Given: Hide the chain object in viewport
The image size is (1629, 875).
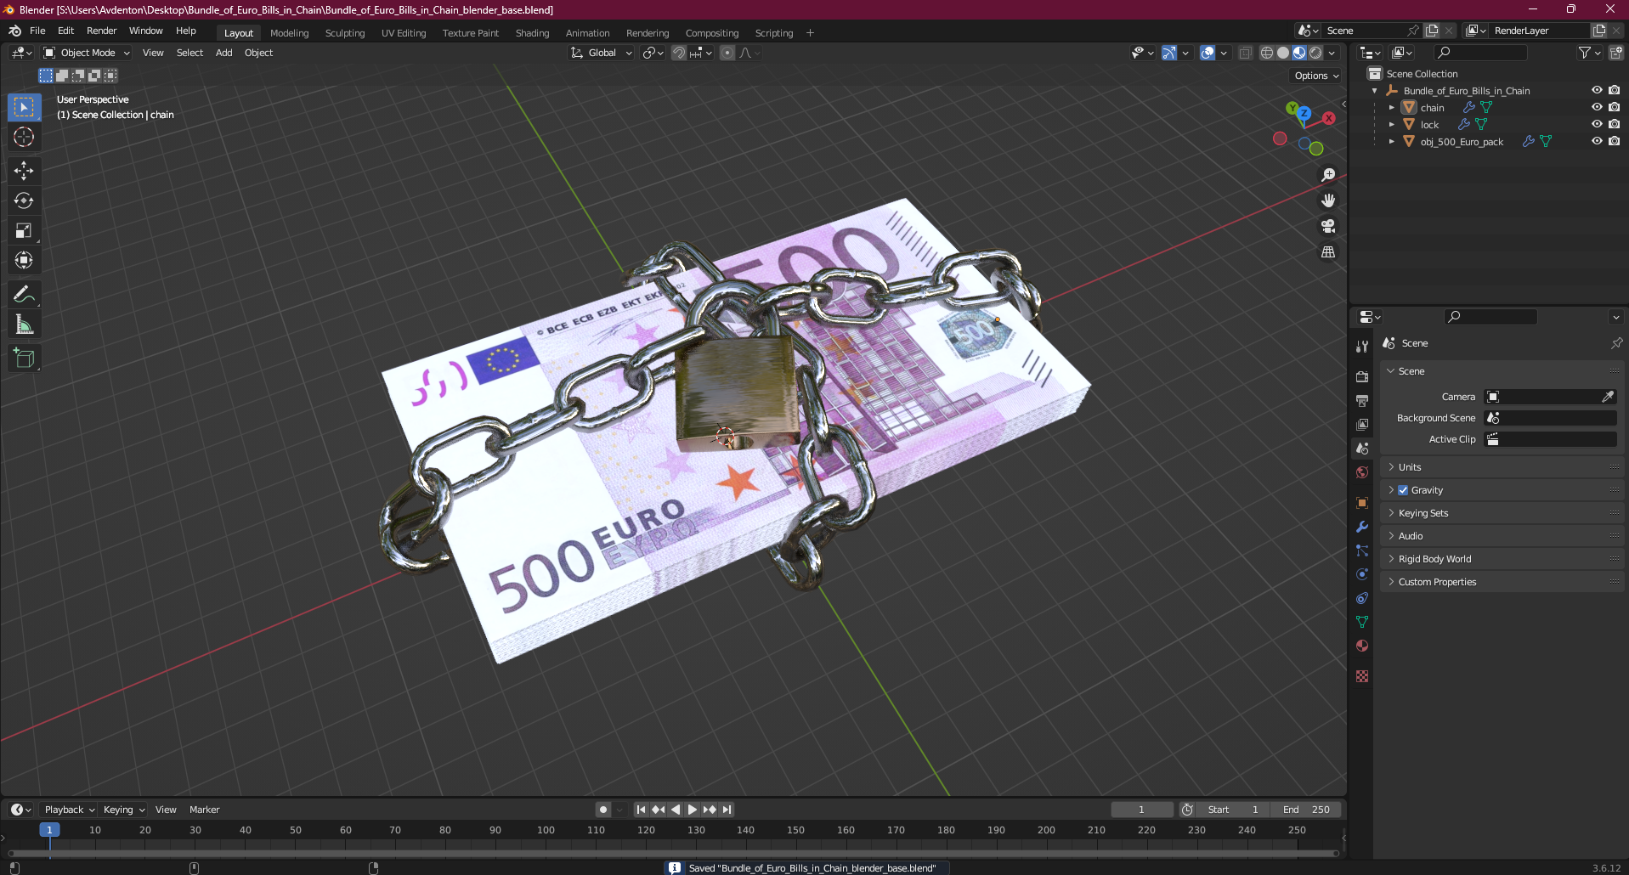Looking at the screenshot, I should (x=1597, y=107).
